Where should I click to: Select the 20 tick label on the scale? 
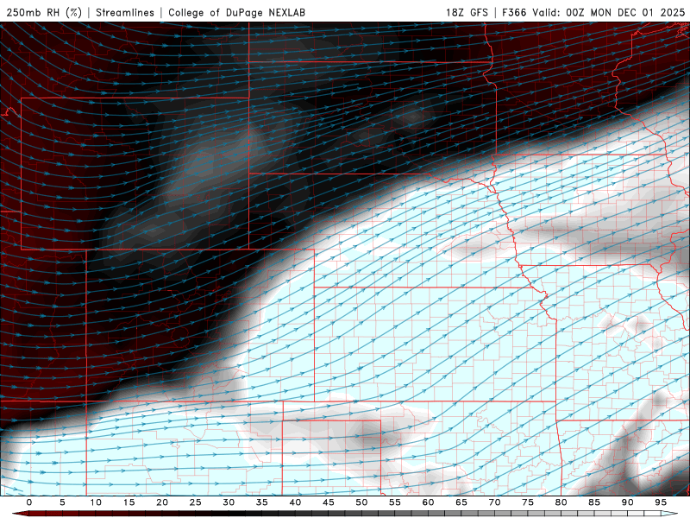click(162, 502)
